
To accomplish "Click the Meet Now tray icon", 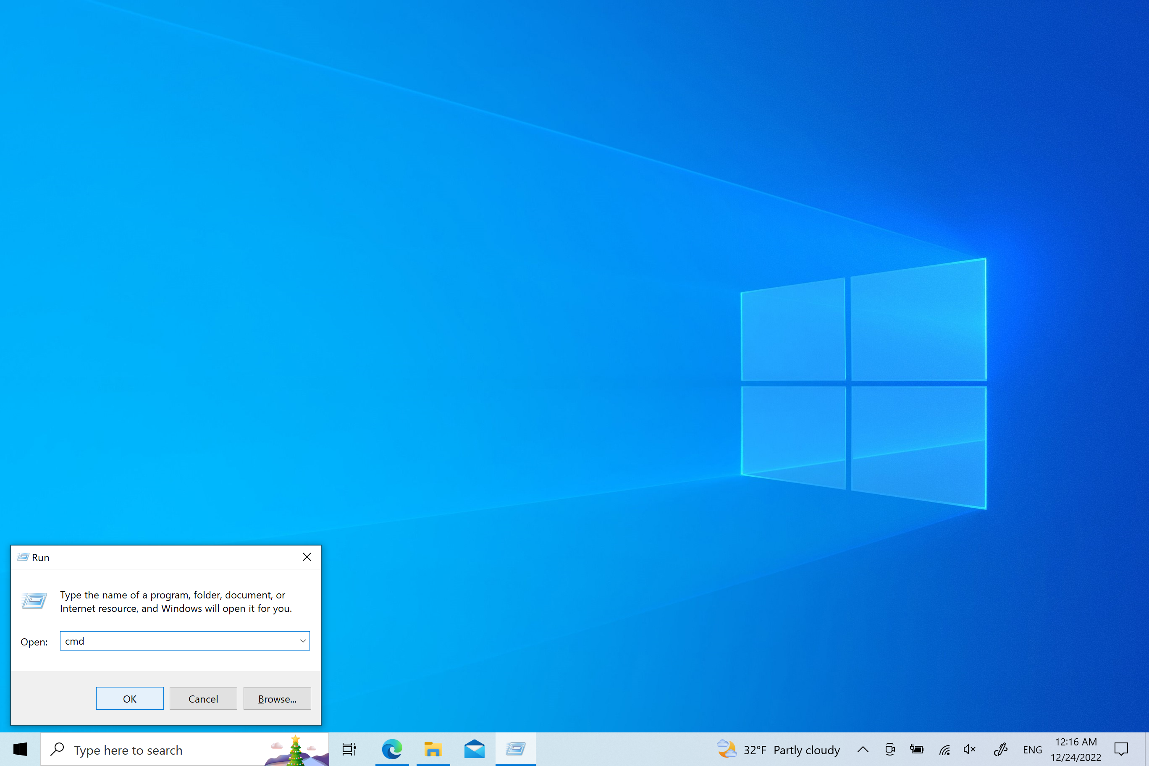I will tap(889, 749).
